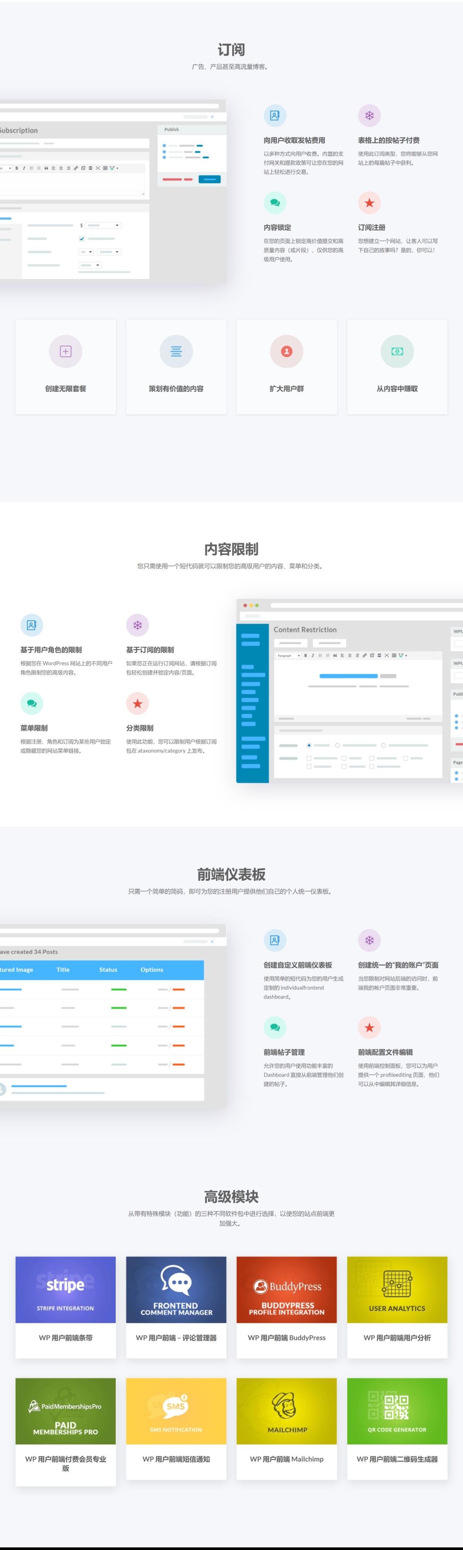The image size is (463, 1550).
Task: Open the WP 用户前端条带 link
Action: pyautogui.click(x=66, y=1338)
